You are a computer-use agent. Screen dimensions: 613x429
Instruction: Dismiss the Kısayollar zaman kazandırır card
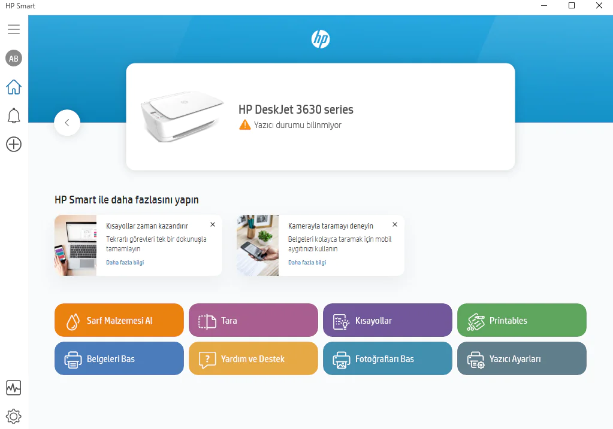tap(213, 224)
